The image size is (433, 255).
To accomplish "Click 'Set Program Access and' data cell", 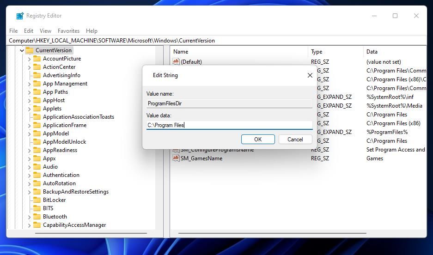I will pos(396,150).
